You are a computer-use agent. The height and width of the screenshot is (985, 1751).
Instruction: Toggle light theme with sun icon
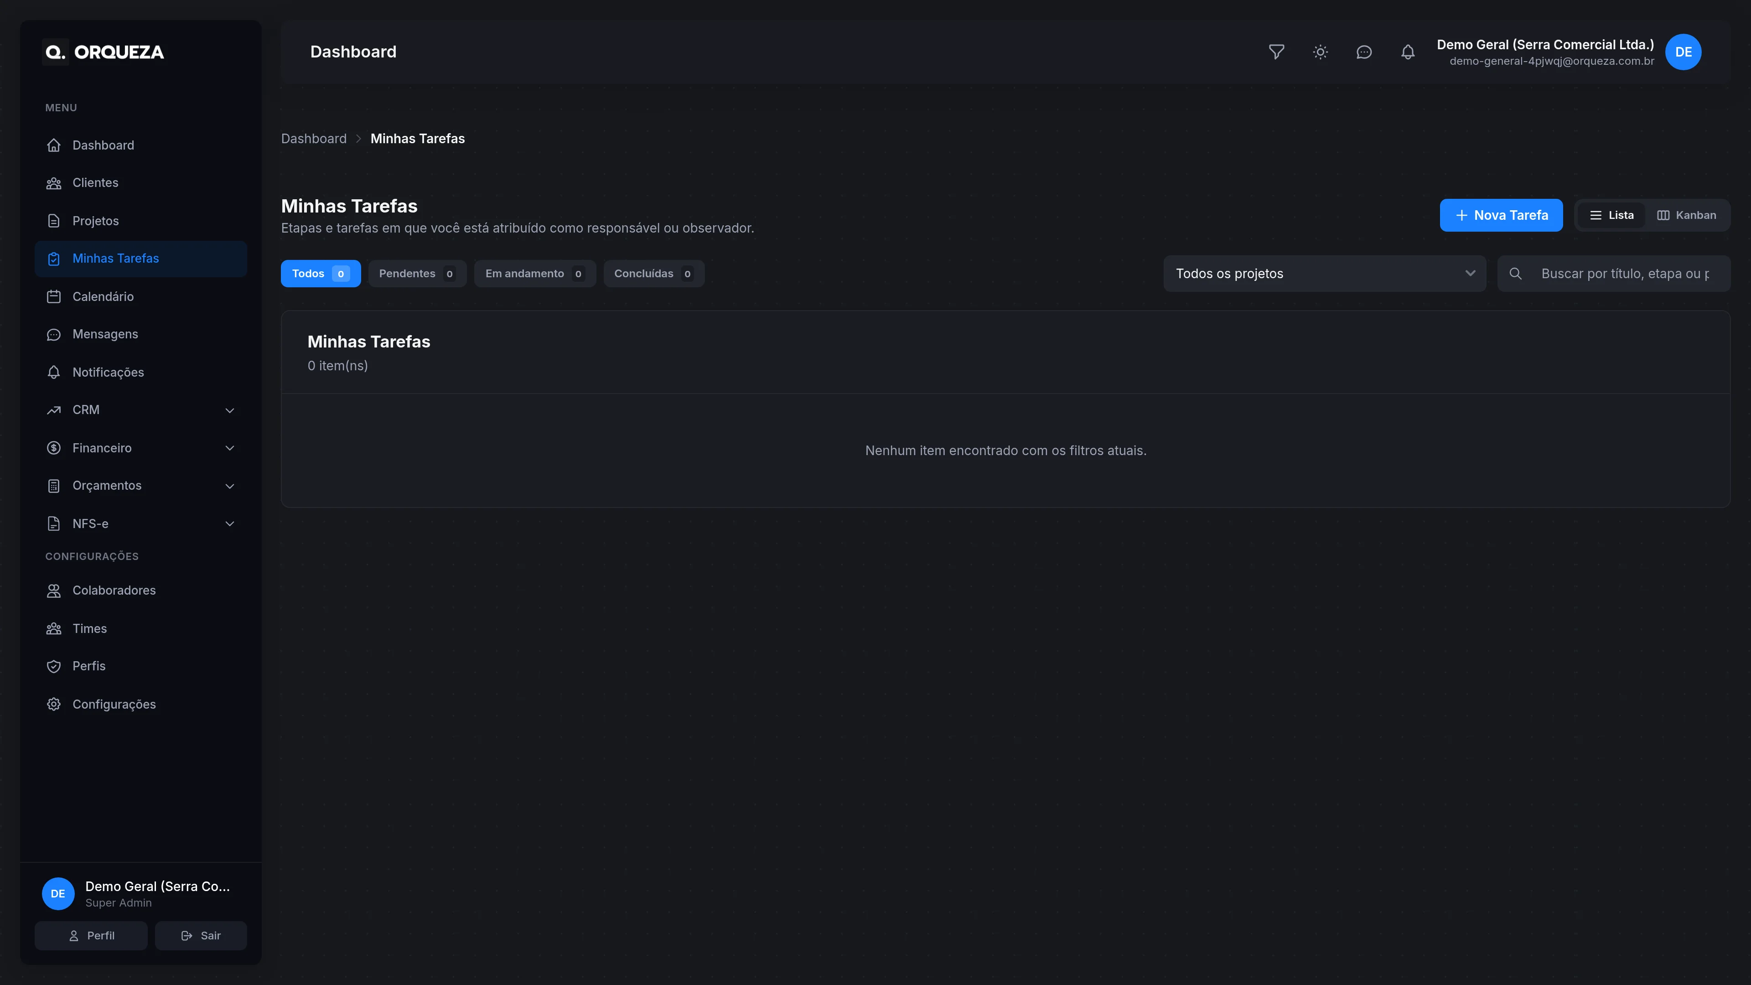[x=1320, y=52]
